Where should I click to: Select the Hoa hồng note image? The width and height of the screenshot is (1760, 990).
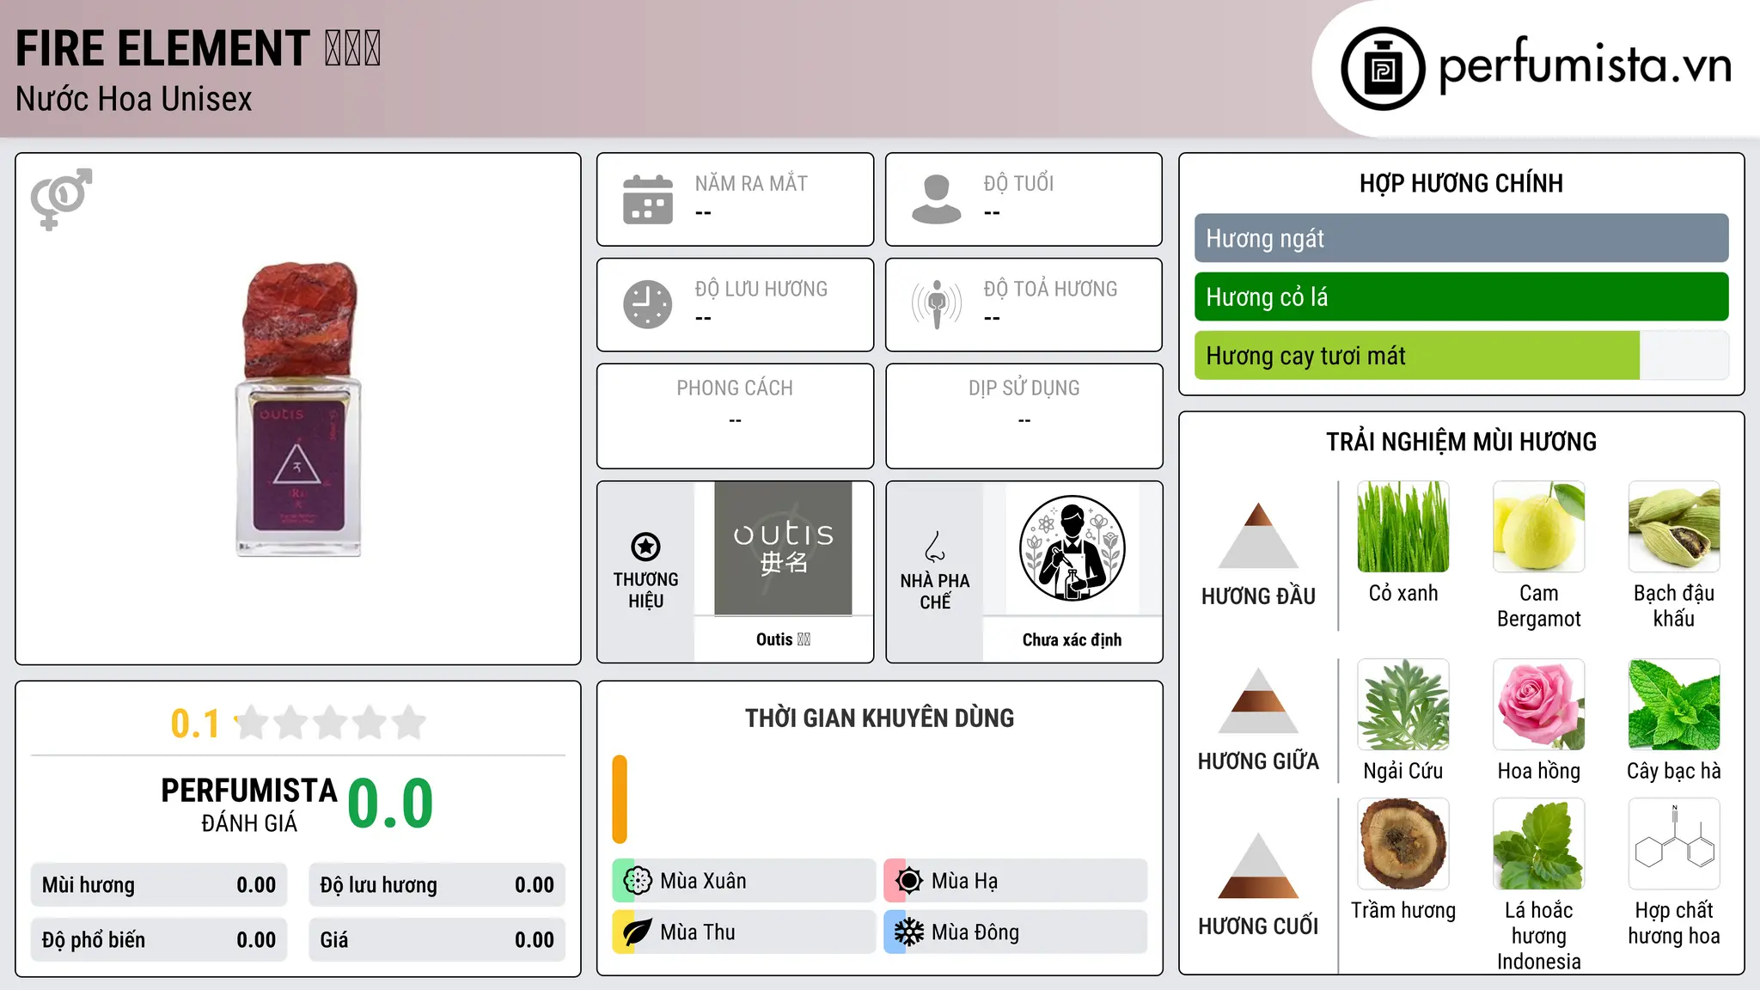(1539, 705)
